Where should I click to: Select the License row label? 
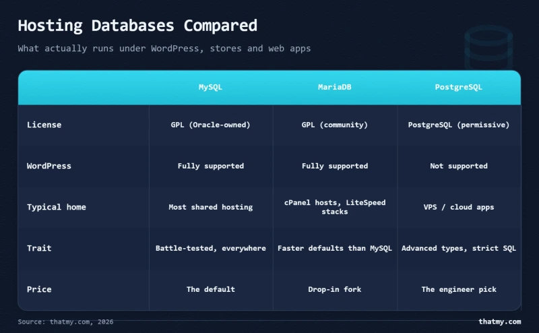pos(44,125)
